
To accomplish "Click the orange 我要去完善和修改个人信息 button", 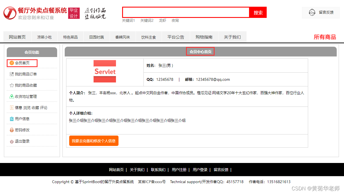I will tap(94, 141).
